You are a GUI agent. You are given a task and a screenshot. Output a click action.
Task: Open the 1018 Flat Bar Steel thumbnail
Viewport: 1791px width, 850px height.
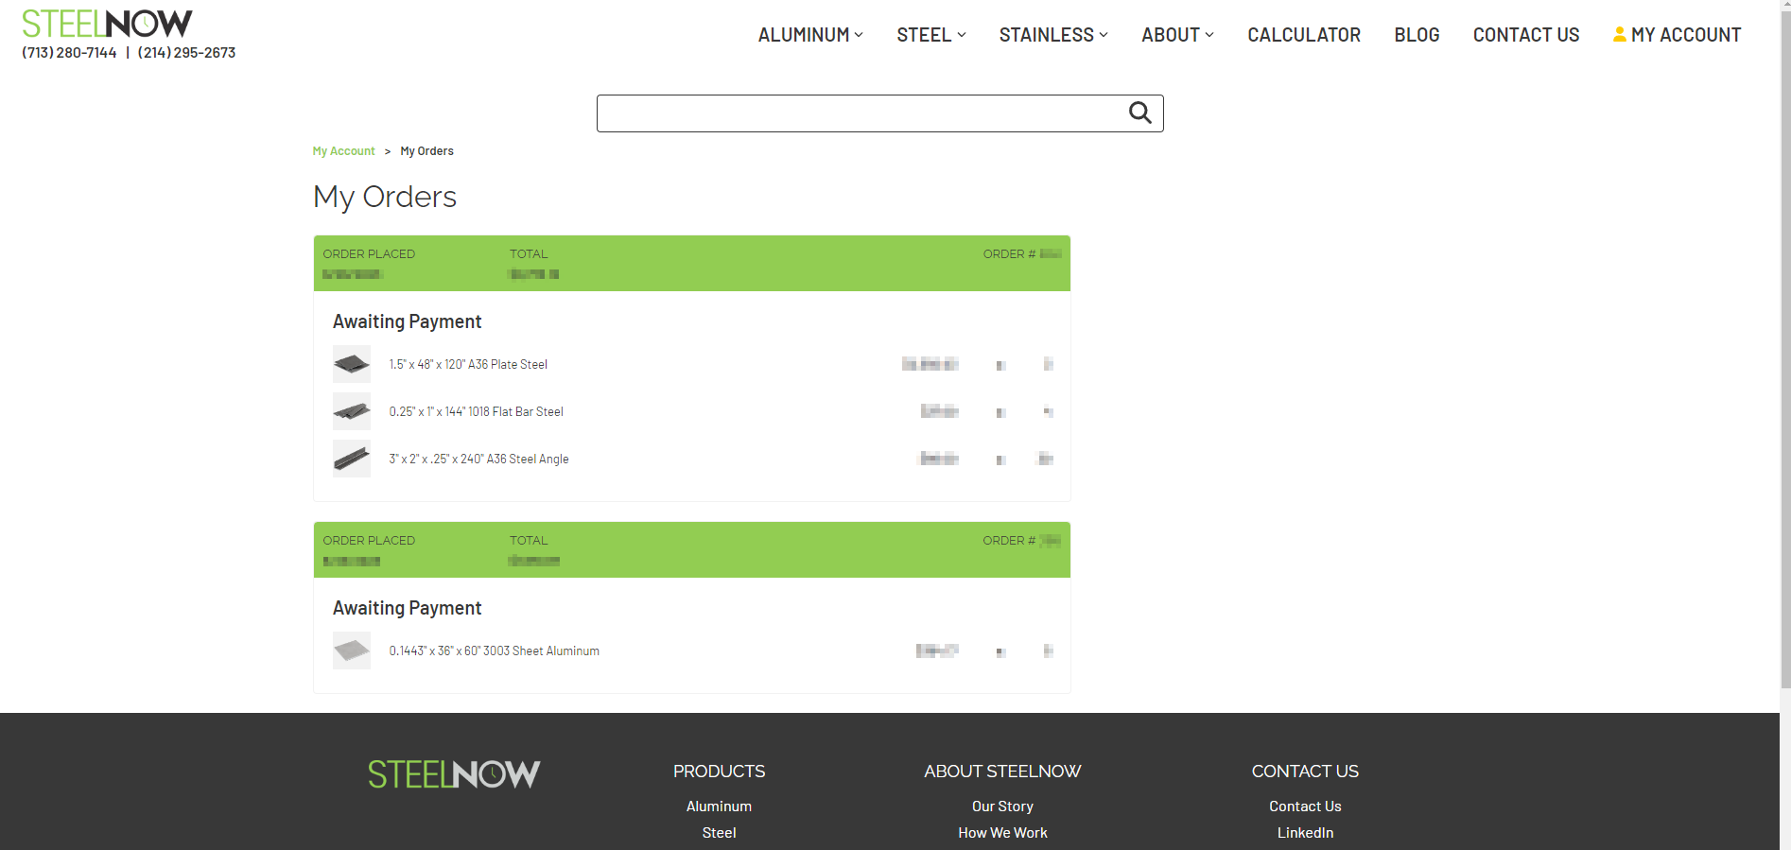click(352, 411)
